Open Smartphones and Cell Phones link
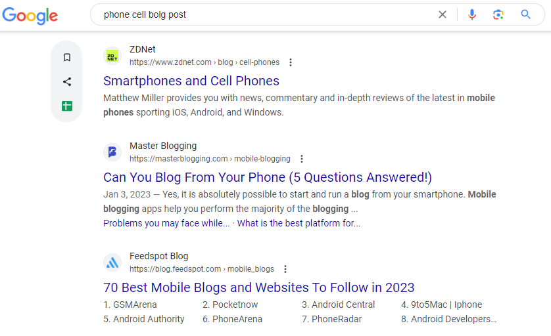The height and width of the screenshot is (336, 551). 191,81
